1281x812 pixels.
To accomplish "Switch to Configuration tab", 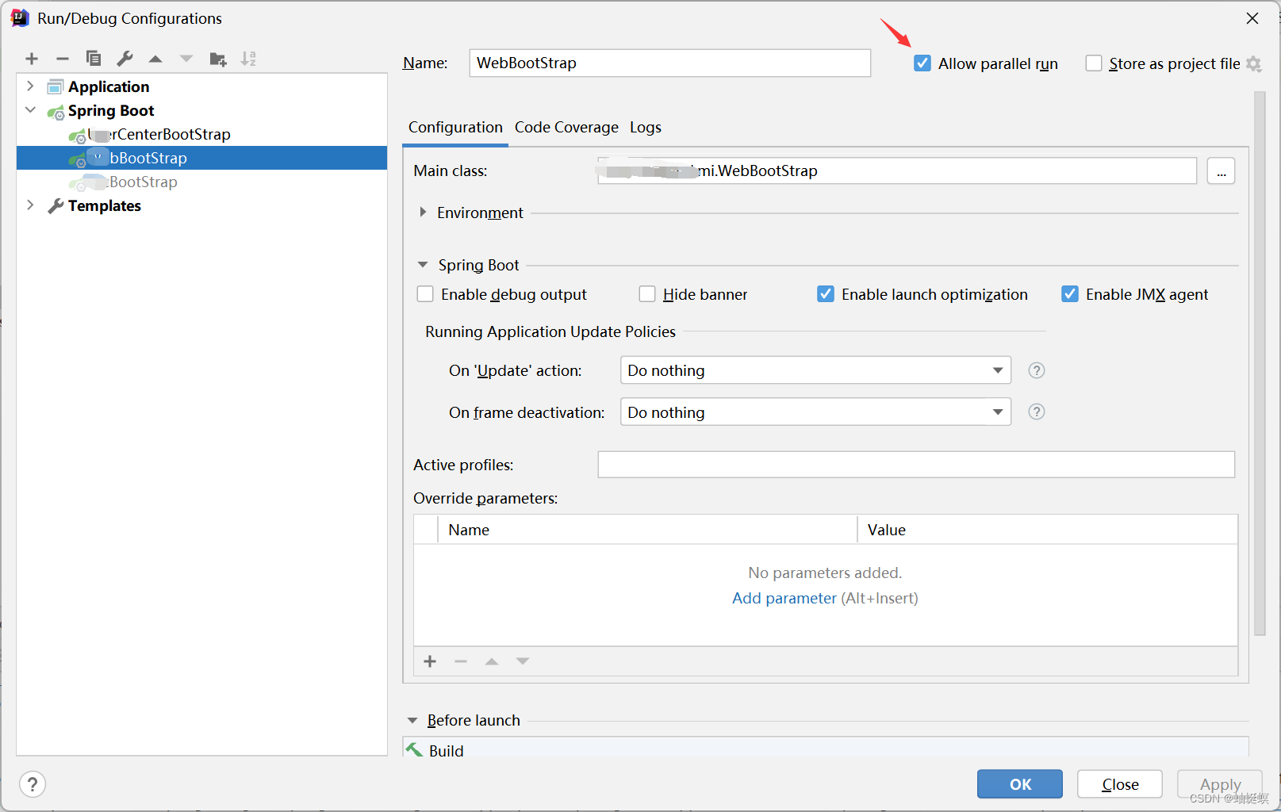I will 455,127.
